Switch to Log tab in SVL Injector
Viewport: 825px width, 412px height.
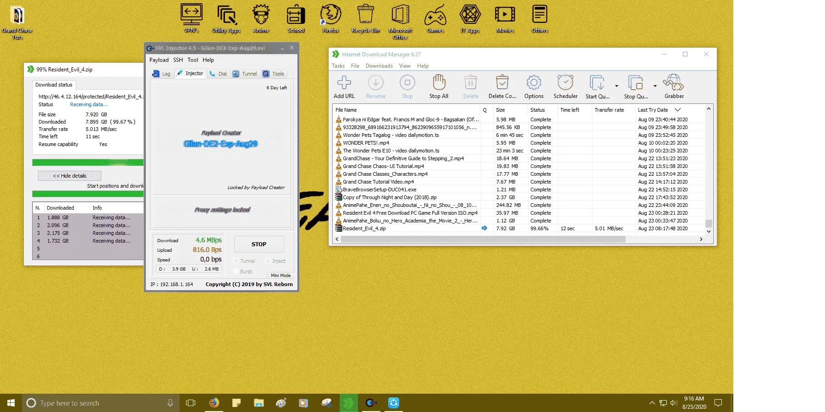coord(161,74)
